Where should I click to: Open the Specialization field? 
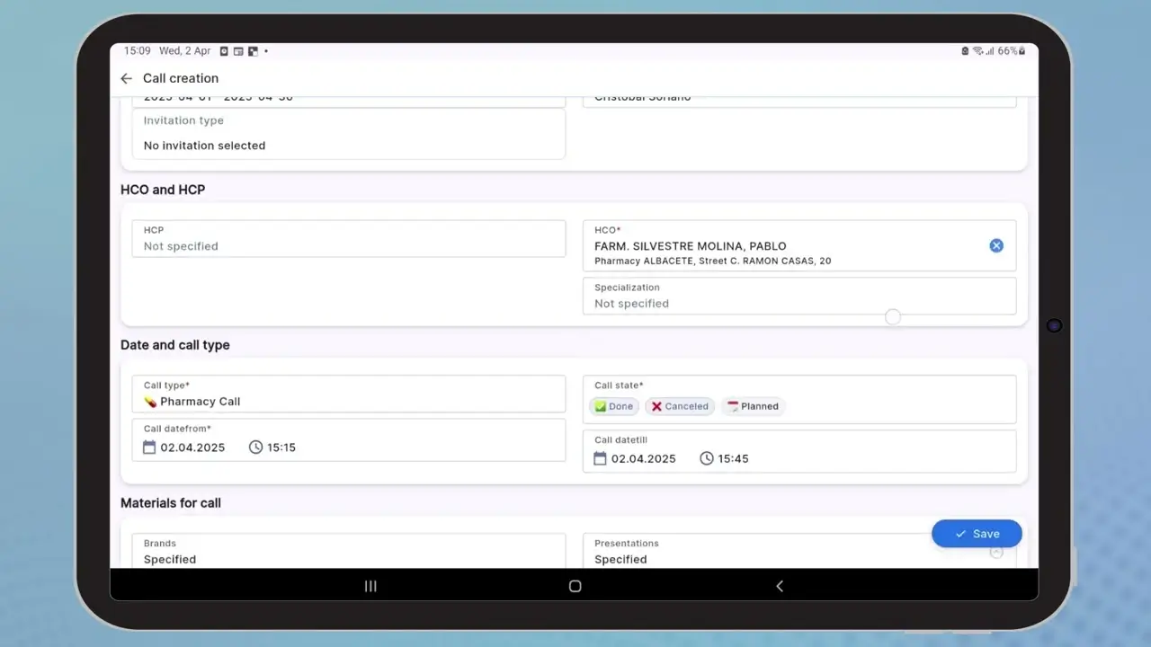(799, 296)
